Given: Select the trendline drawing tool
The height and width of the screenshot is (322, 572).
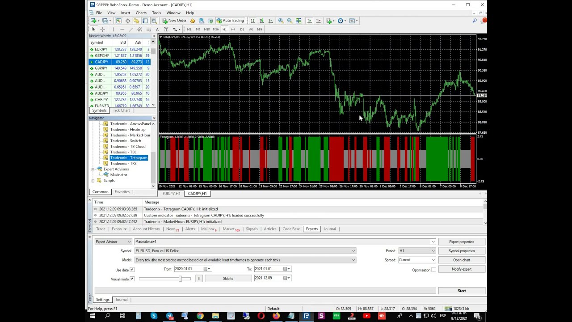Looking at the screenshot, I should pos(131,30).
